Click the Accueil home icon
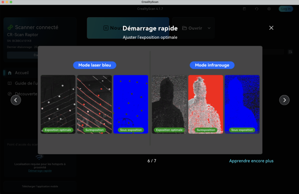This screenshot has height=194, width=299. [10, 73]
